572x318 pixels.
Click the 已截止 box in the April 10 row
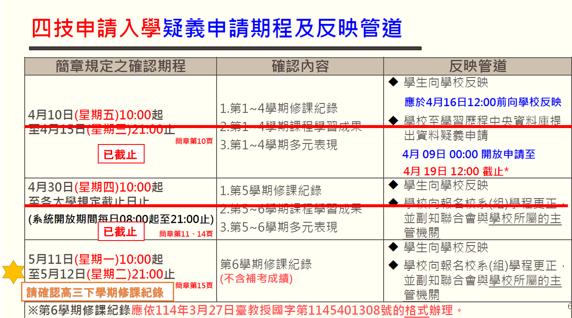121,154
